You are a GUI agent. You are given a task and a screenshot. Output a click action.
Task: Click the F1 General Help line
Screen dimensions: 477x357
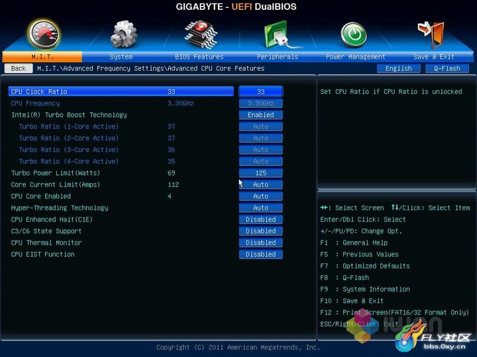(x=354, y=243)
